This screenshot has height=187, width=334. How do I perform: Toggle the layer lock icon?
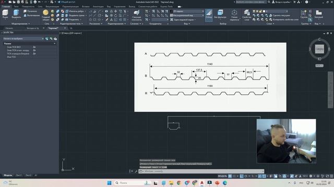260,11
